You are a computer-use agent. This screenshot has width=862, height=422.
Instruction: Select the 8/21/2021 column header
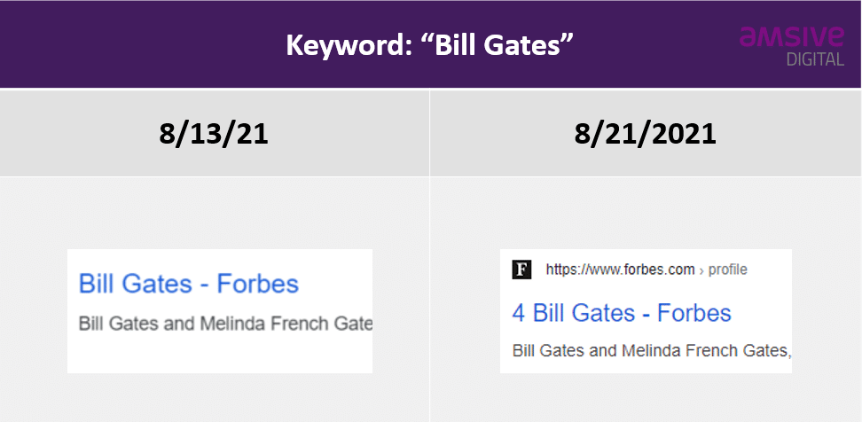coord(645,134)
